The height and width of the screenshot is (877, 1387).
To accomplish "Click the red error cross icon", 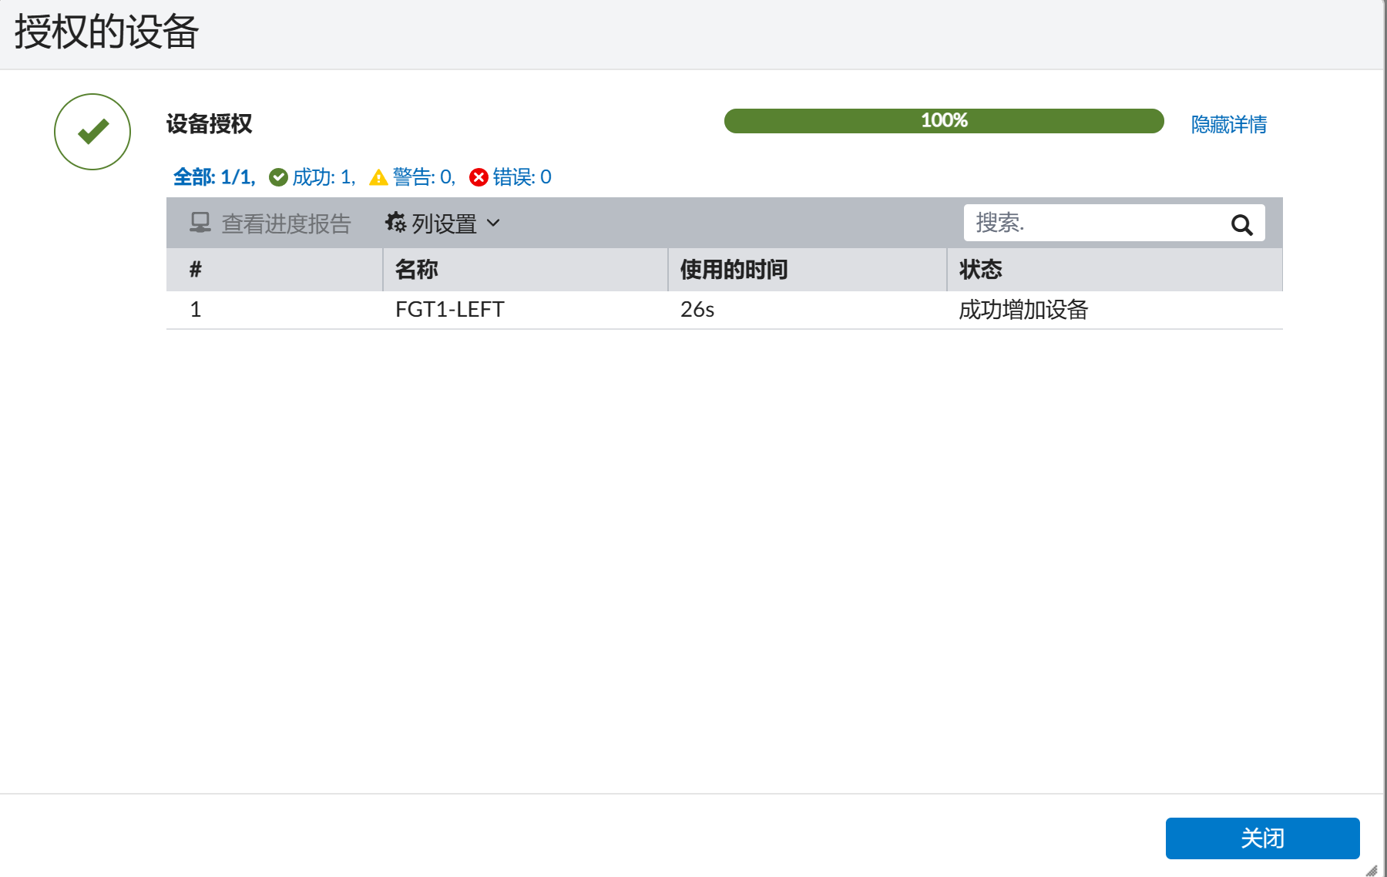I will pyautogui.click(x=479, y=177).
